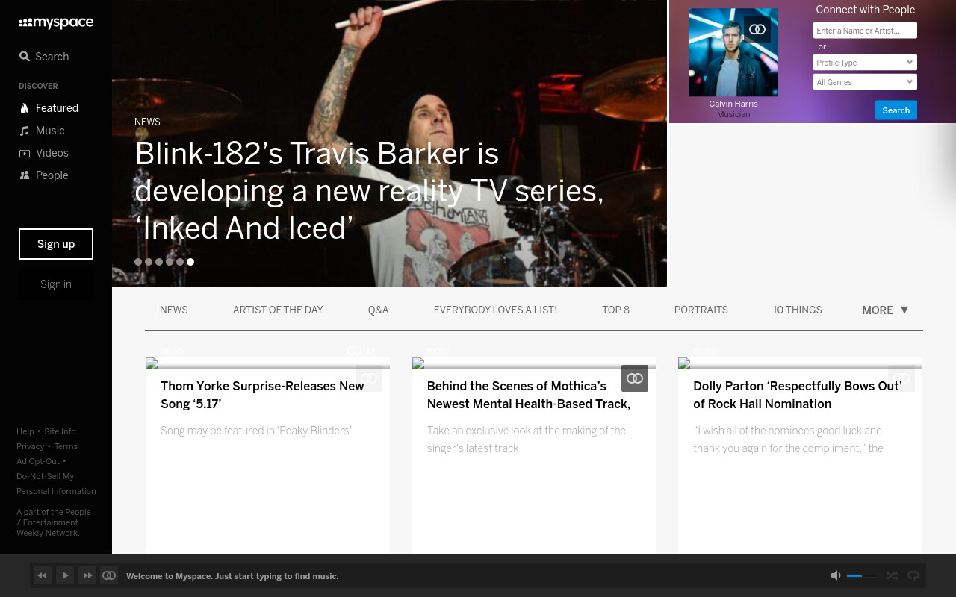Skip to previous track in player
This screenshot has width=956, height=597.
43,575
